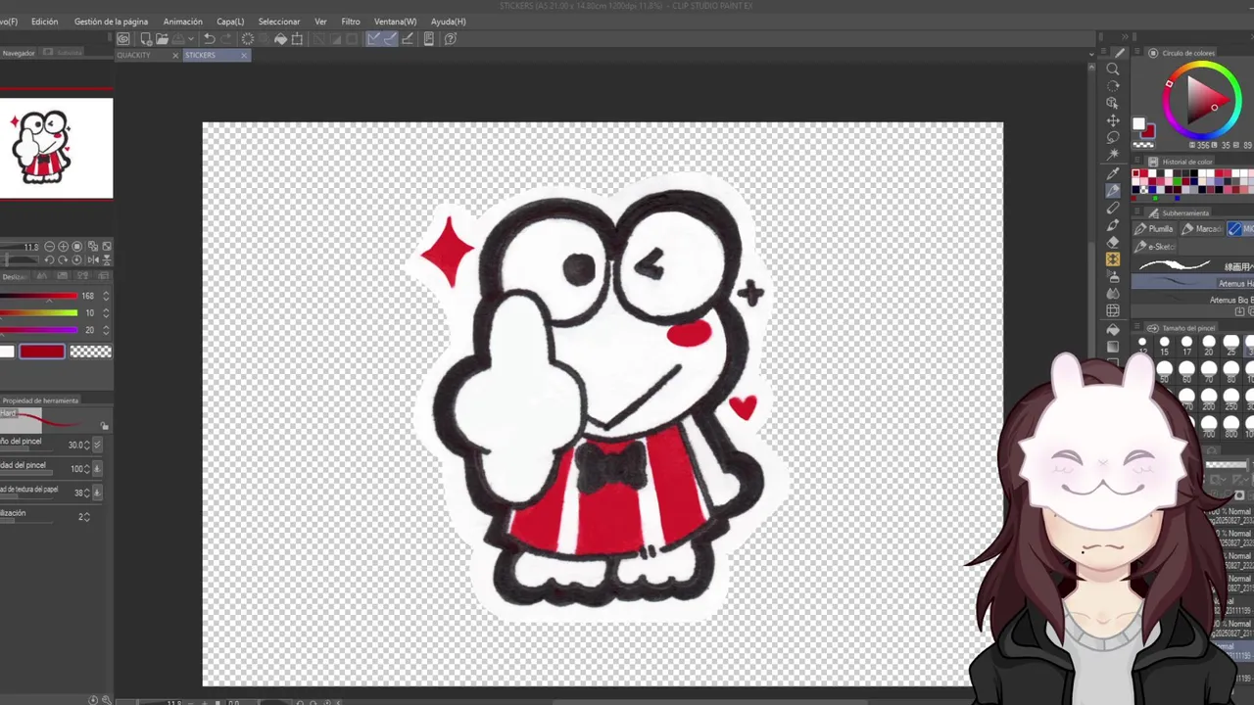Image resolution: width=1254 pixels, height=705 pixels.
Task: Select the Auto select wand tool
Action: [1113, 155]
